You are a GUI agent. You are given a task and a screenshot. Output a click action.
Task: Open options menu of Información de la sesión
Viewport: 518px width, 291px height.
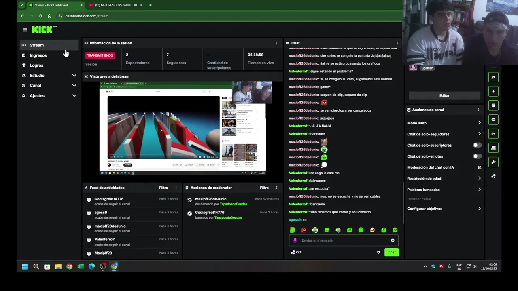click(277, 43)
